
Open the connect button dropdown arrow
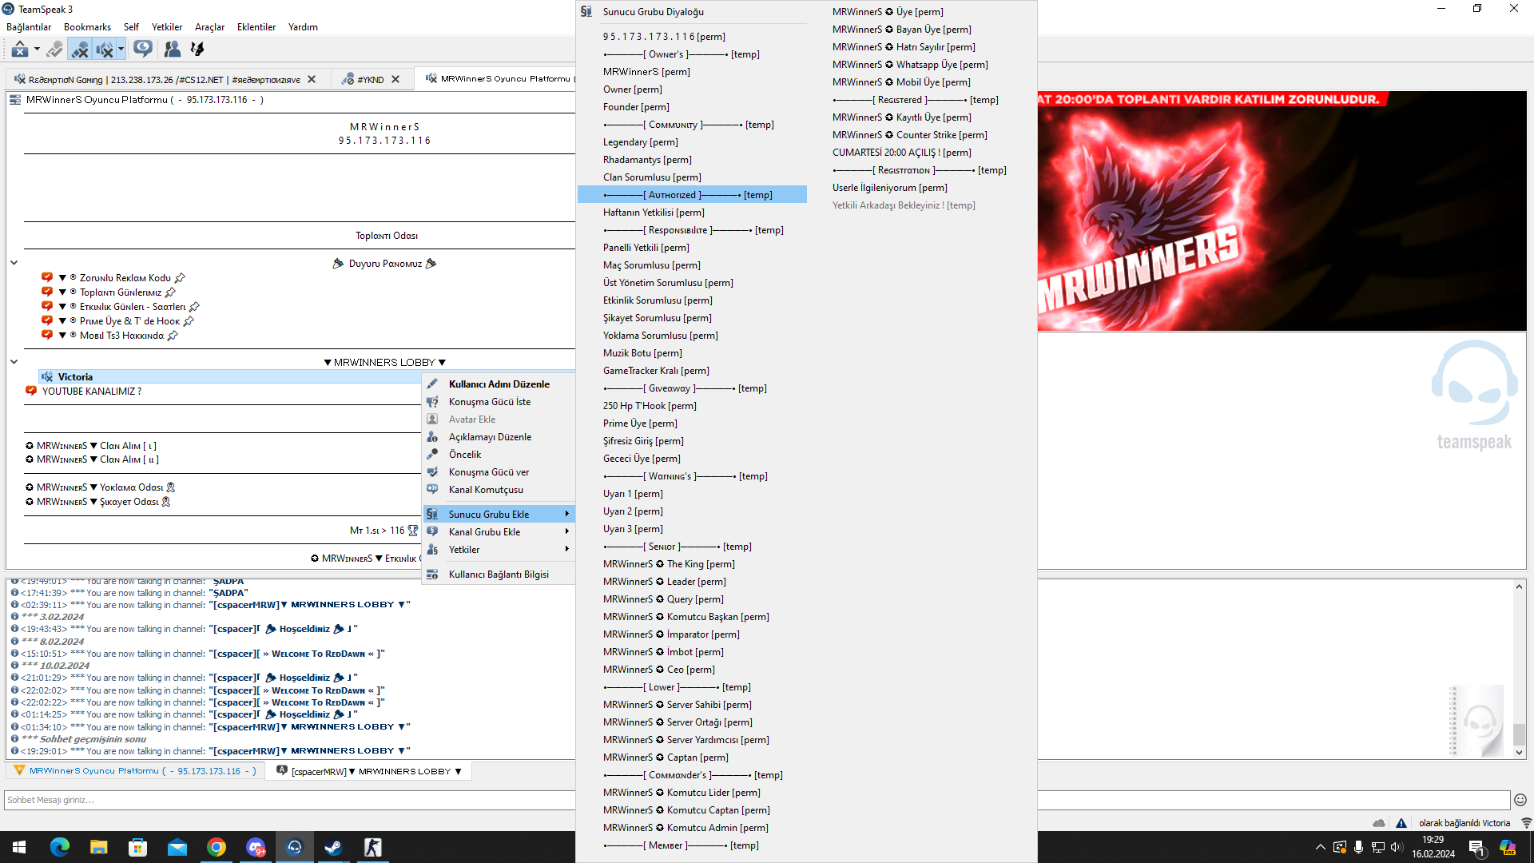pyautogui.click(x=37, y=50)
